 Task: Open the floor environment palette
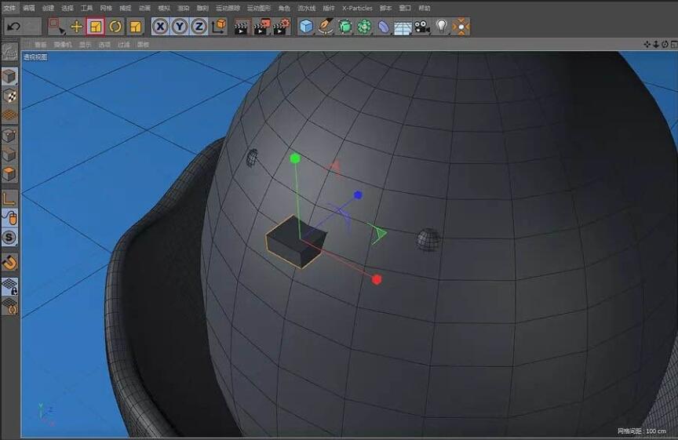coord(403,27)
